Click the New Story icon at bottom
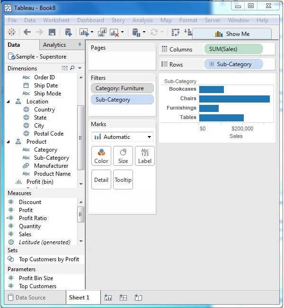284x308 pixels. click(x=138, y=298)
